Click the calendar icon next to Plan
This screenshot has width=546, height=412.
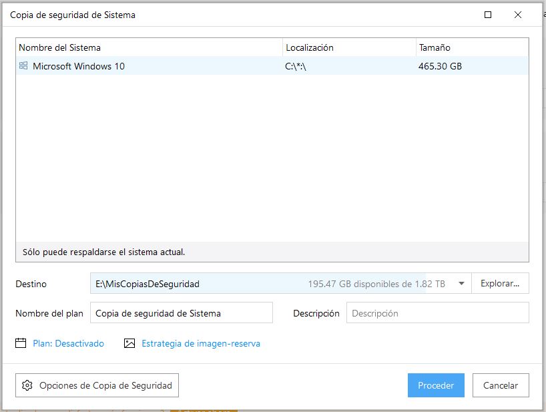click(x=21, y=343)
